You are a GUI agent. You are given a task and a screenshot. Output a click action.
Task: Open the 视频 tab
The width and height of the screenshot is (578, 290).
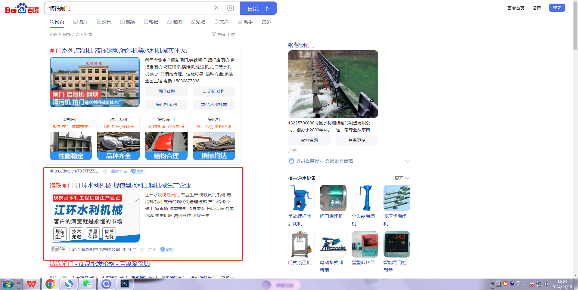(x=128, y=22)
